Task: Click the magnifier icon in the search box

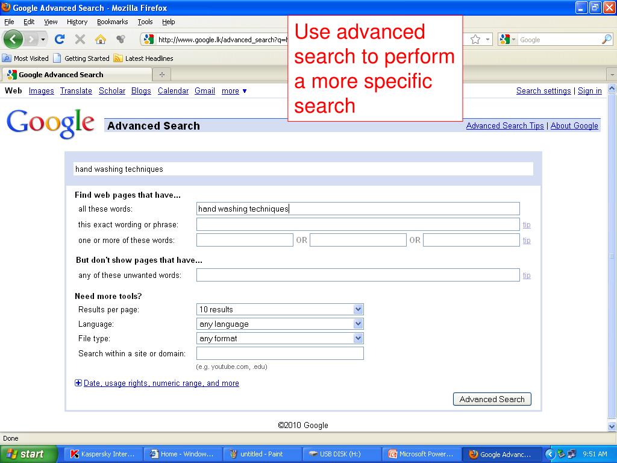Action: (606, 39)
